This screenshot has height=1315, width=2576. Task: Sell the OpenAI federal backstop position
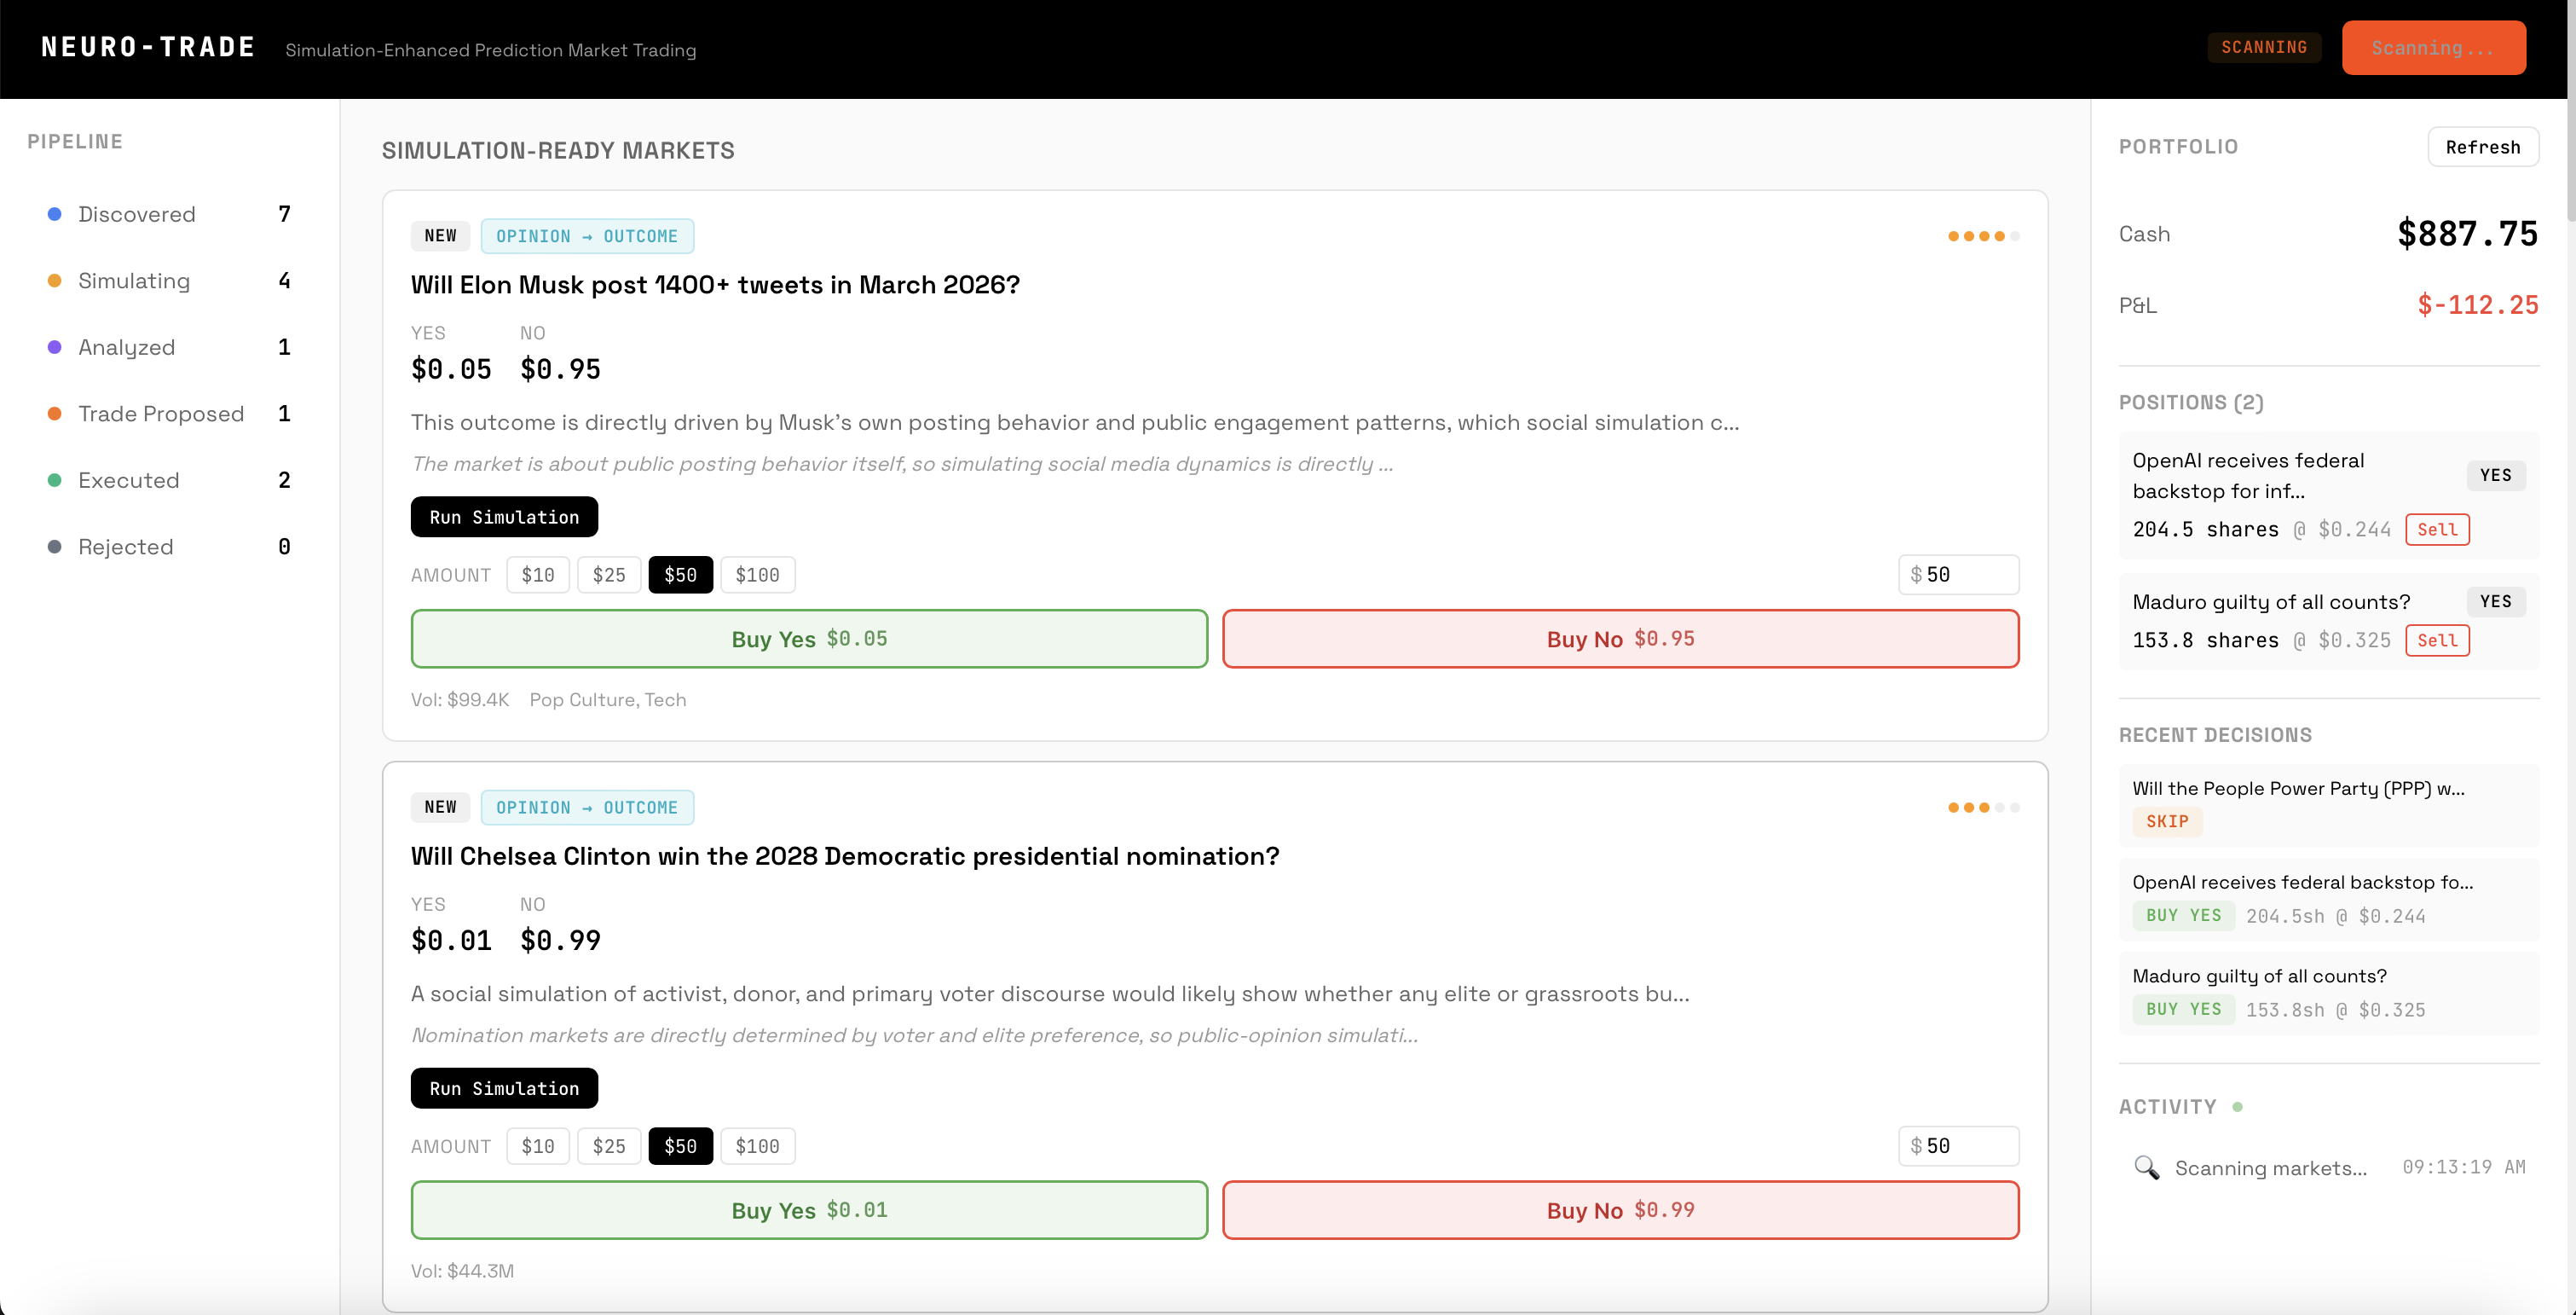coord(2436,530)
